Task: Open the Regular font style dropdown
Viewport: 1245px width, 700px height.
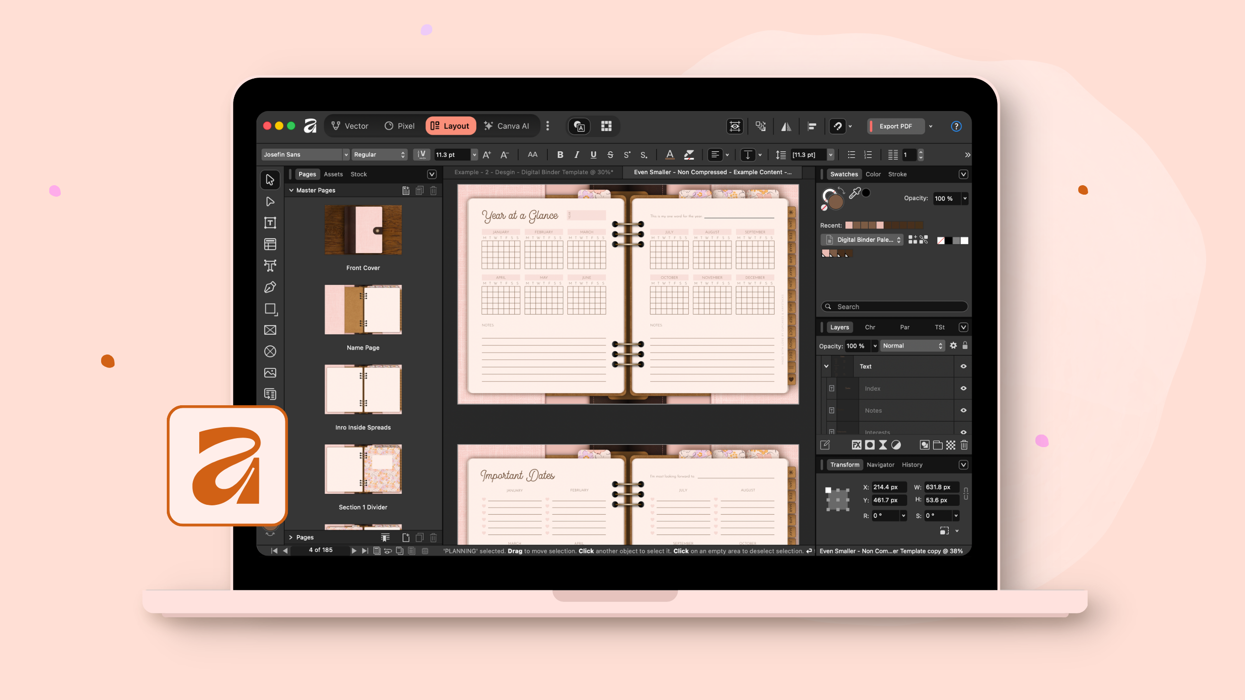Action: (x=379, y=155)
